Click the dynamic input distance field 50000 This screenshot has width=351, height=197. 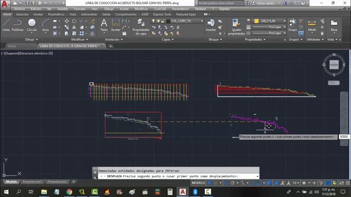click(x=344, y=137)
